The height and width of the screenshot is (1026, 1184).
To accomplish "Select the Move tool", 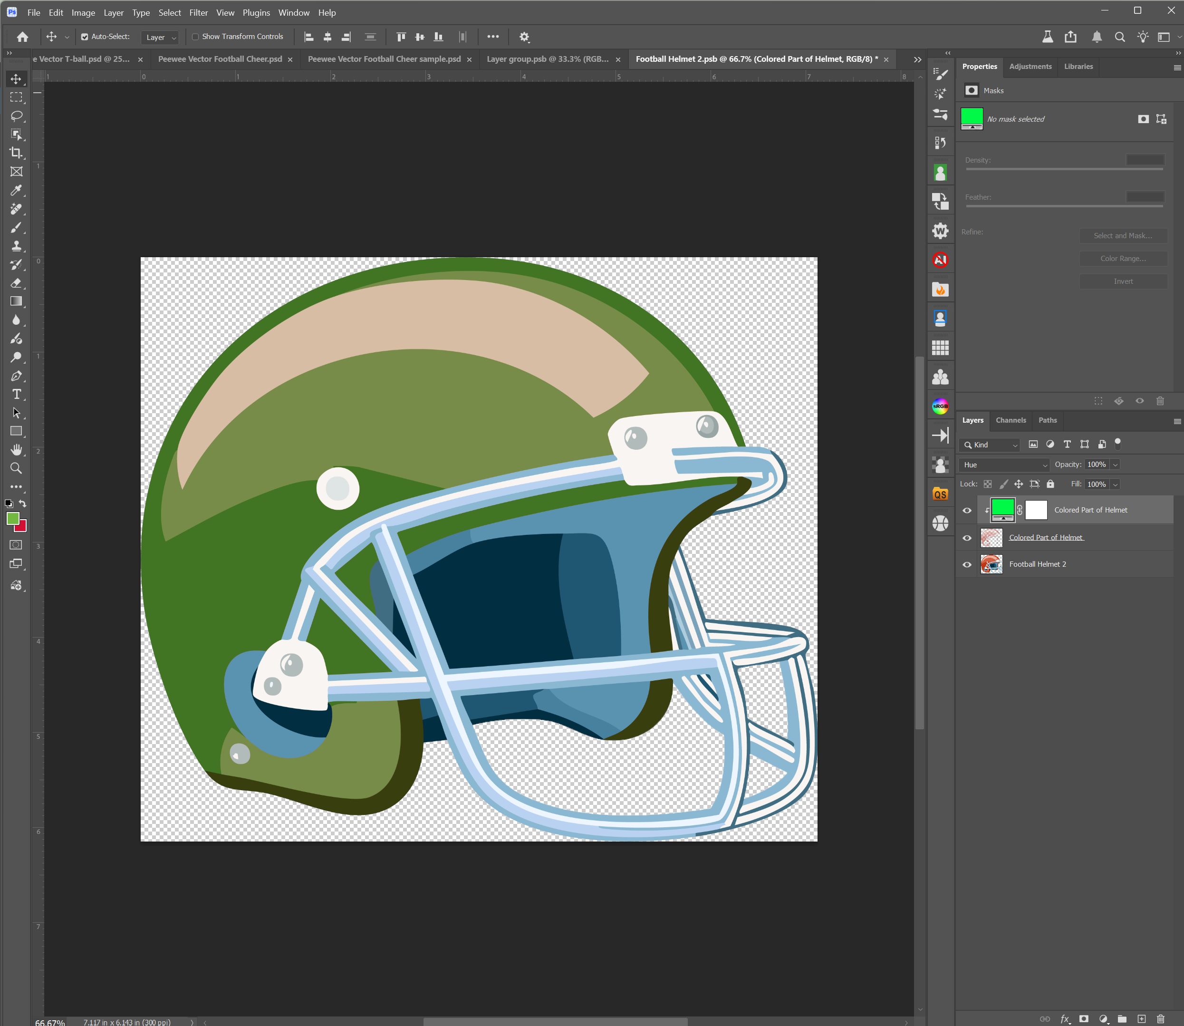I will [16, 79].
